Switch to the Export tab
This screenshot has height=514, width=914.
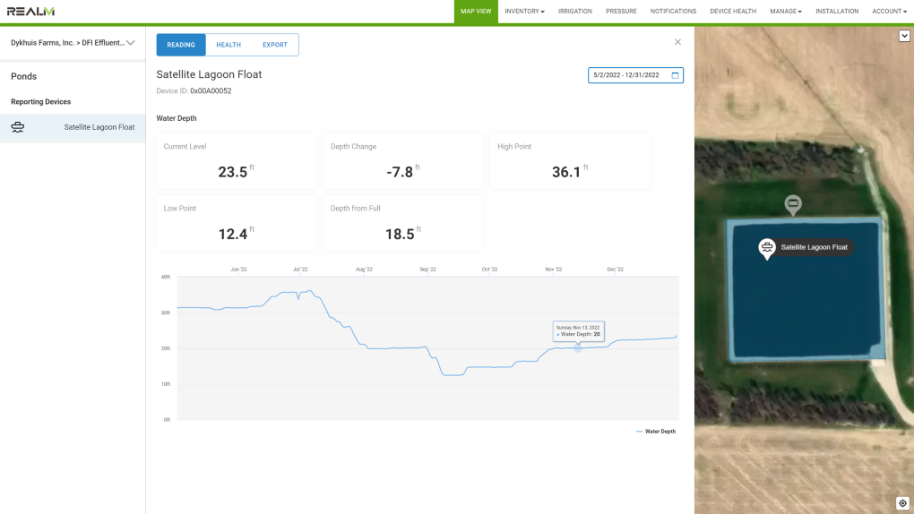(275, 45)
